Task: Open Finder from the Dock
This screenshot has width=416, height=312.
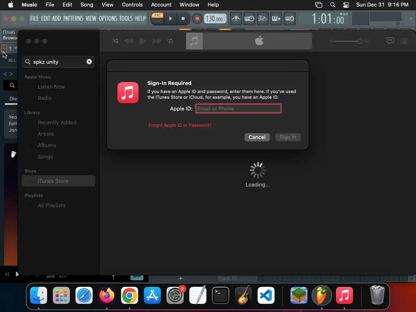Action: pyautogui.click(x=39, y=295)
